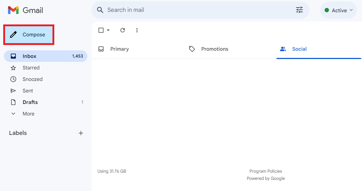Click the Promotions tag icon
The width and height of the screenshot is (362, 191).
pos(192,49)
